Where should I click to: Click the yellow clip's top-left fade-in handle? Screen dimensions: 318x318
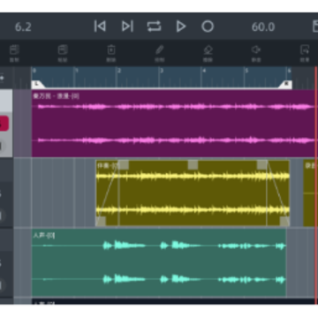tap(124, 165)
